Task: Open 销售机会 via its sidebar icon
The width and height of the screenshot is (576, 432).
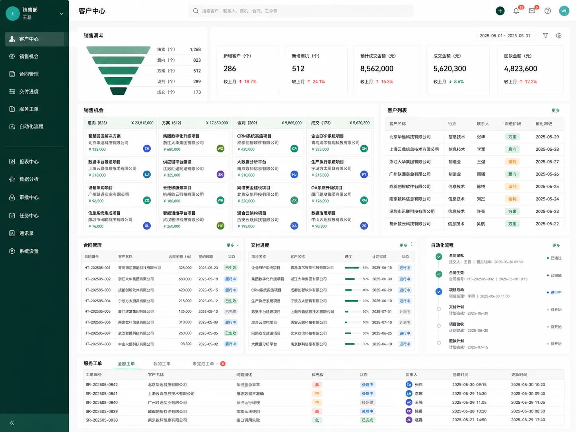Action: (12, 56)
